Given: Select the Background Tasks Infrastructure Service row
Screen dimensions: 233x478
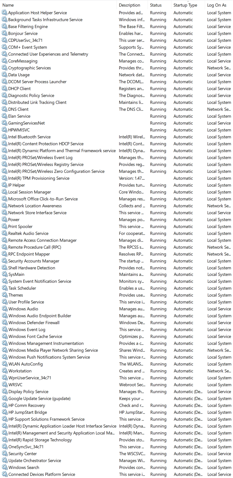Looking at the screenshot, I should tap(116, 19).
